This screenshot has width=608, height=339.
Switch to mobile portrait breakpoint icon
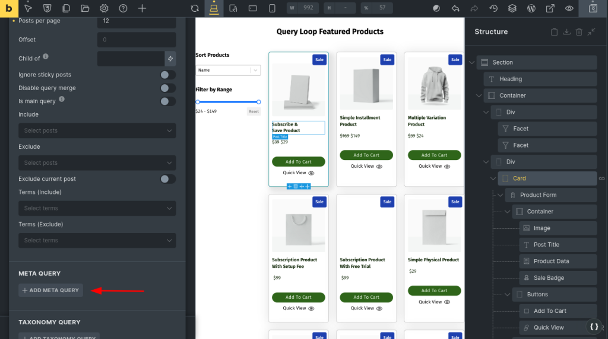(272, 8)
